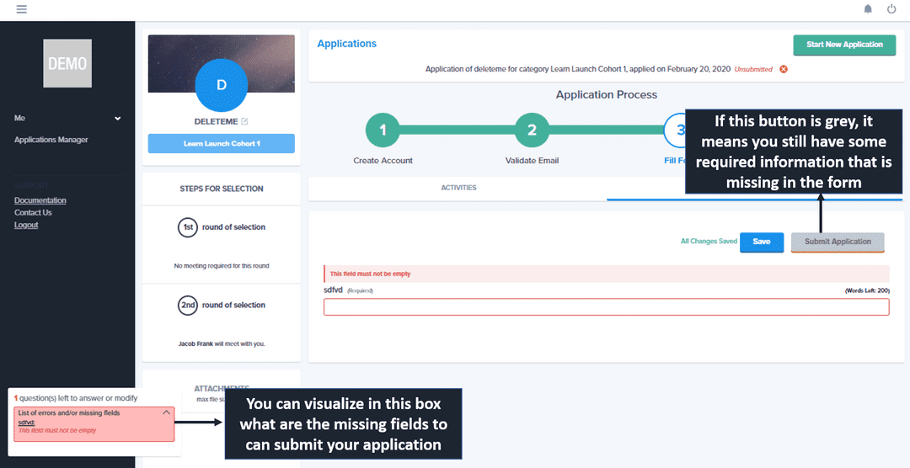Click the Save button

point(762,242)
